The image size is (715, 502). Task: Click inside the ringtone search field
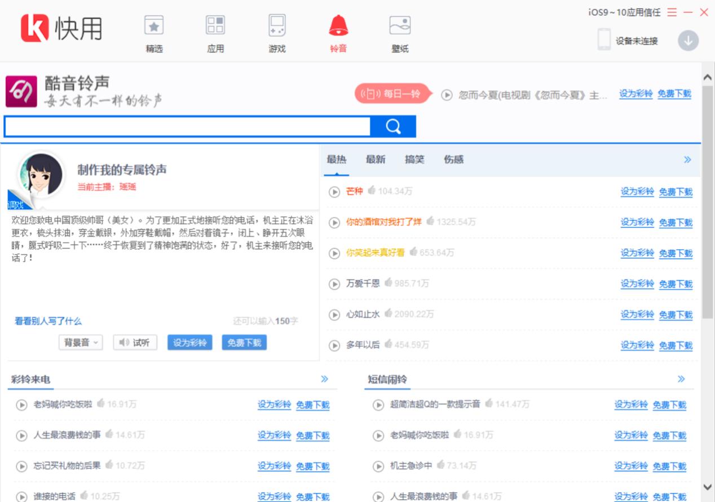coord(186,127)
